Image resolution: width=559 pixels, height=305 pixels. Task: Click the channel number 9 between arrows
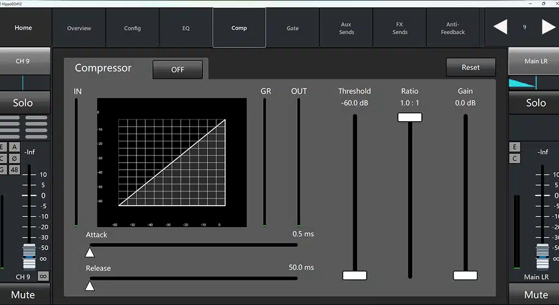(525, 27)
